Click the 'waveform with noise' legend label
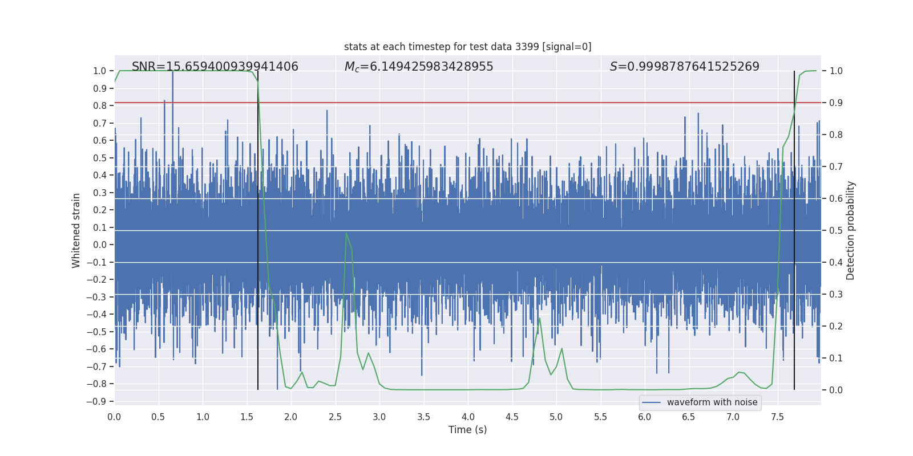This screenshot has height=456, width=913. coord(712,402)
